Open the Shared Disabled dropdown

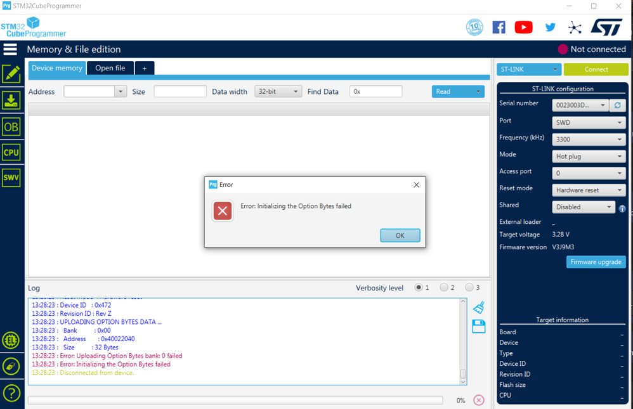tap(584, 207)
